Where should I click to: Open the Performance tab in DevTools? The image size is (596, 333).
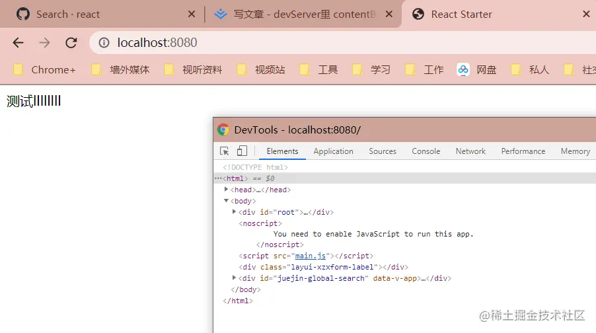tap(523, 151)
